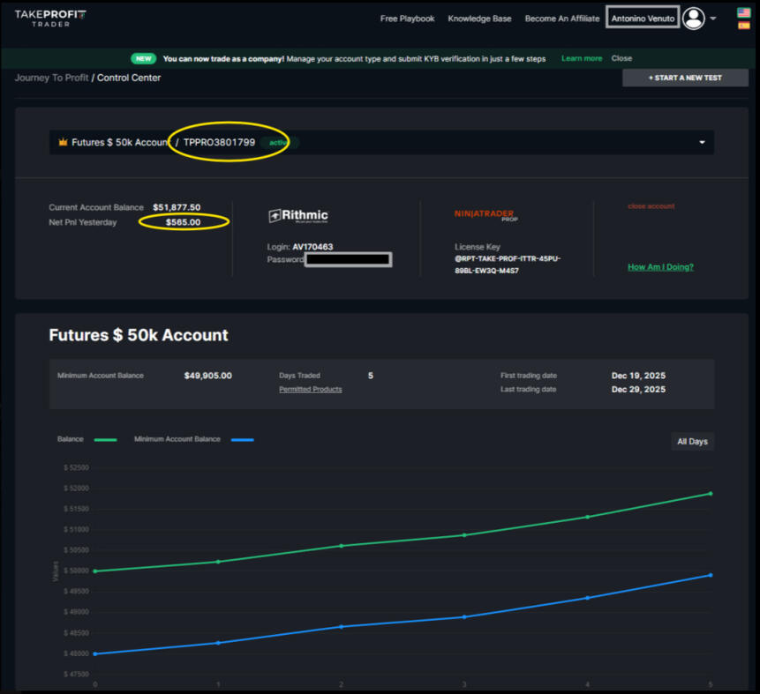
Task: Open the caret menu next to avatar
Action: pos(713,19)
